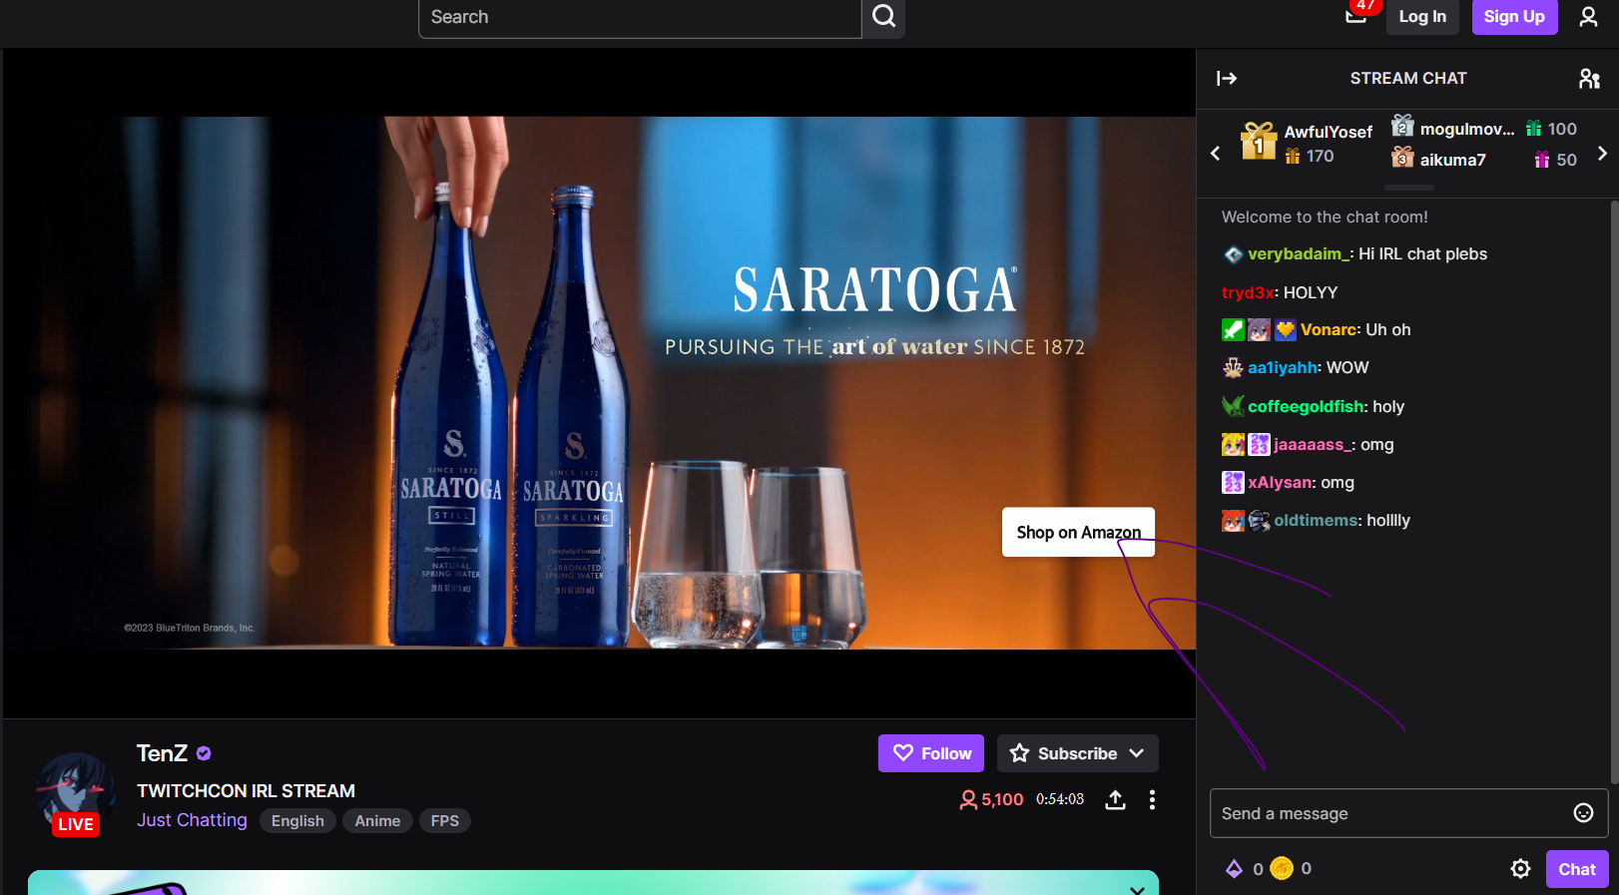
Task: Click Shop on Amazon ad button
Action: coord(1078,532)
